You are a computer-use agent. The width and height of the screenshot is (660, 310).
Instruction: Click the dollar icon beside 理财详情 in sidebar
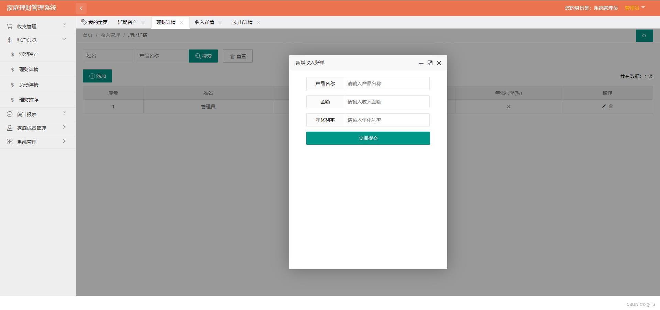12,69
